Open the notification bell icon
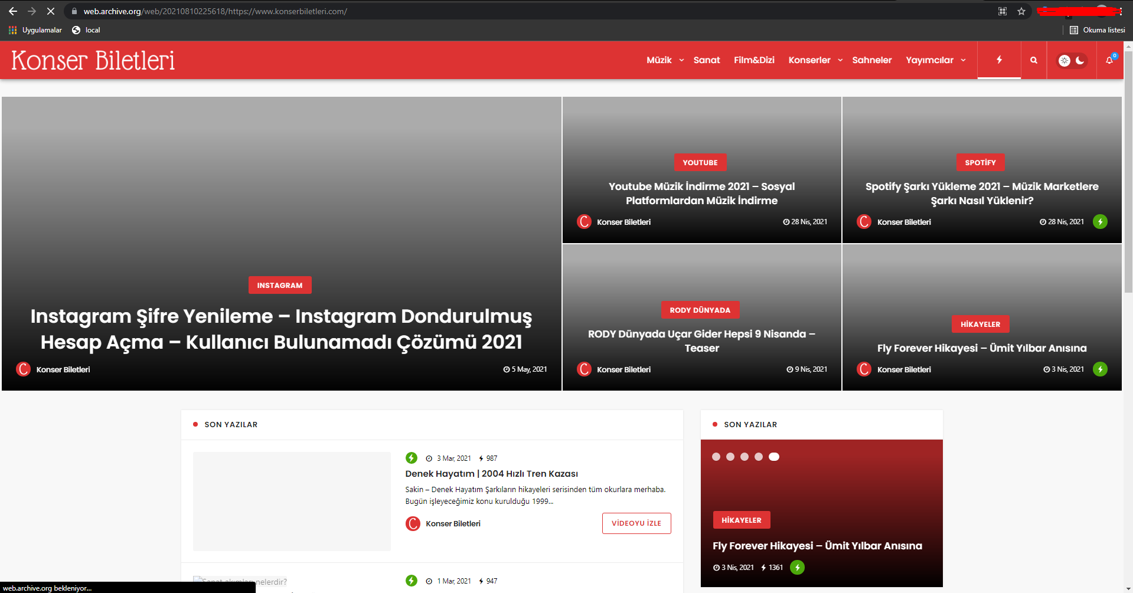Image resolution: width=1133 pixels, height=593 pixels. pos(1109,60)
